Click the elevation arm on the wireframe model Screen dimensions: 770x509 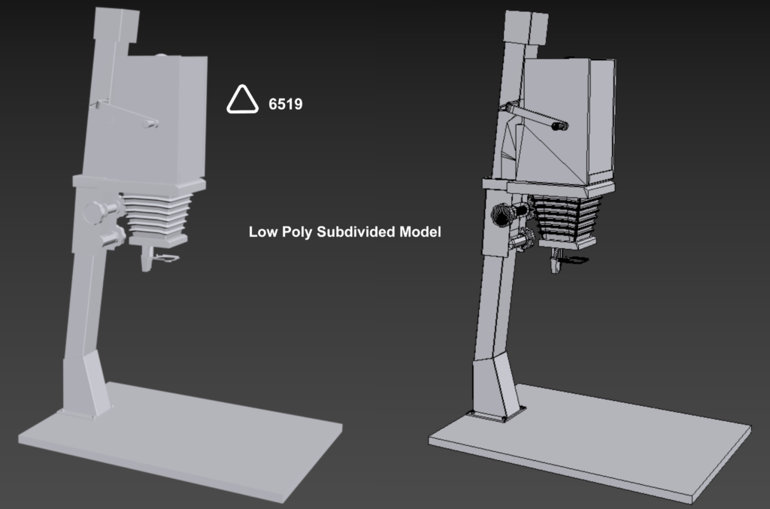coord(538,117)
